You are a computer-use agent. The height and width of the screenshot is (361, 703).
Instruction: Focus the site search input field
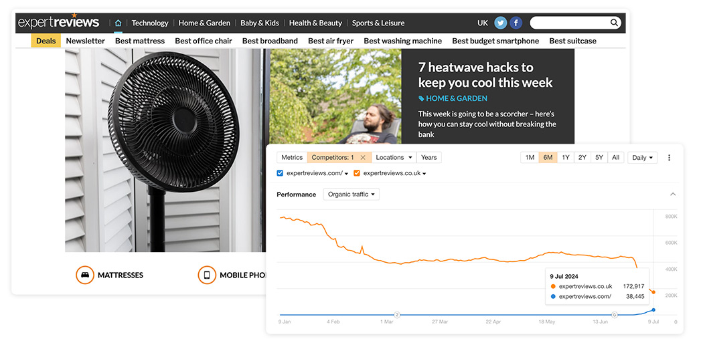tap(569, 23)
